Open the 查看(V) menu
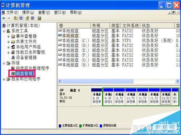 tap(44, 12)
